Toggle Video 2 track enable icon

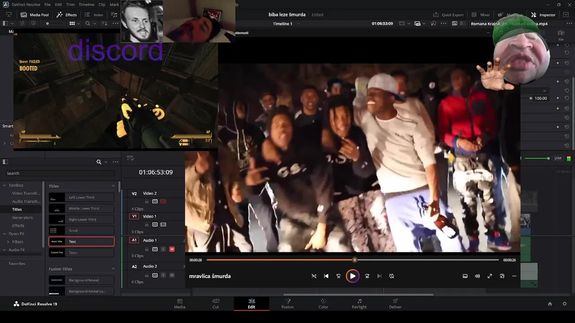pos(163,201)
